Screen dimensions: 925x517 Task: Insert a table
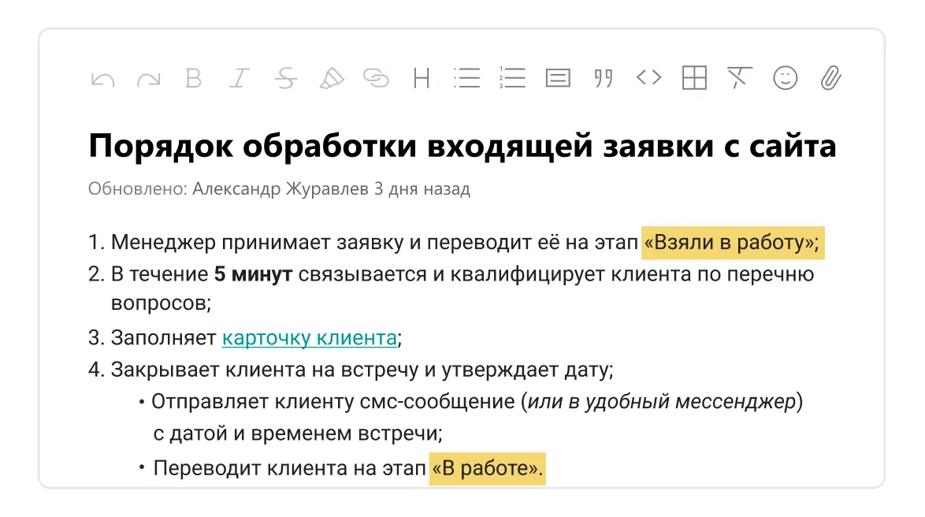point(693,79)
